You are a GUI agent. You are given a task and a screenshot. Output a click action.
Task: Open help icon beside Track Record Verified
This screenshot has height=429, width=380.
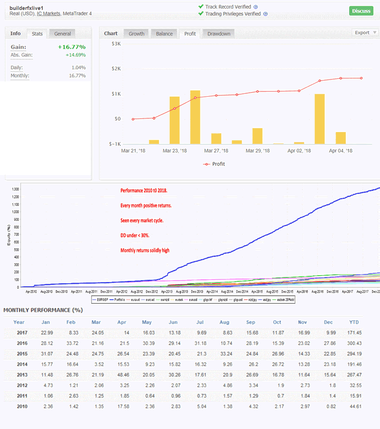(255, 7)
